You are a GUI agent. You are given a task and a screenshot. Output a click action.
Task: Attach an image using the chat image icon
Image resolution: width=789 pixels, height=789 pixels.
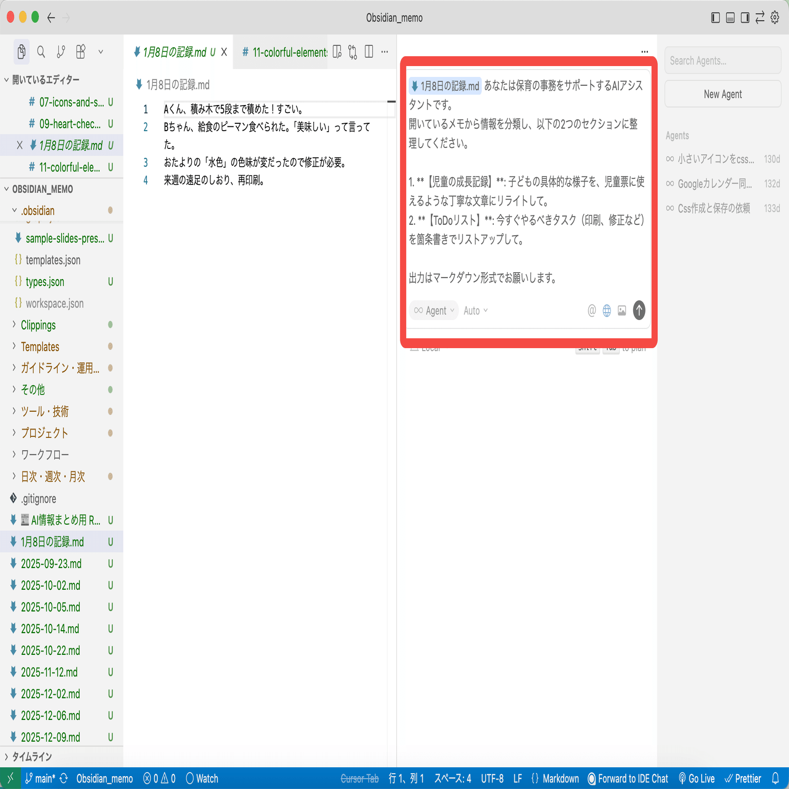click(x=621, y=311)
